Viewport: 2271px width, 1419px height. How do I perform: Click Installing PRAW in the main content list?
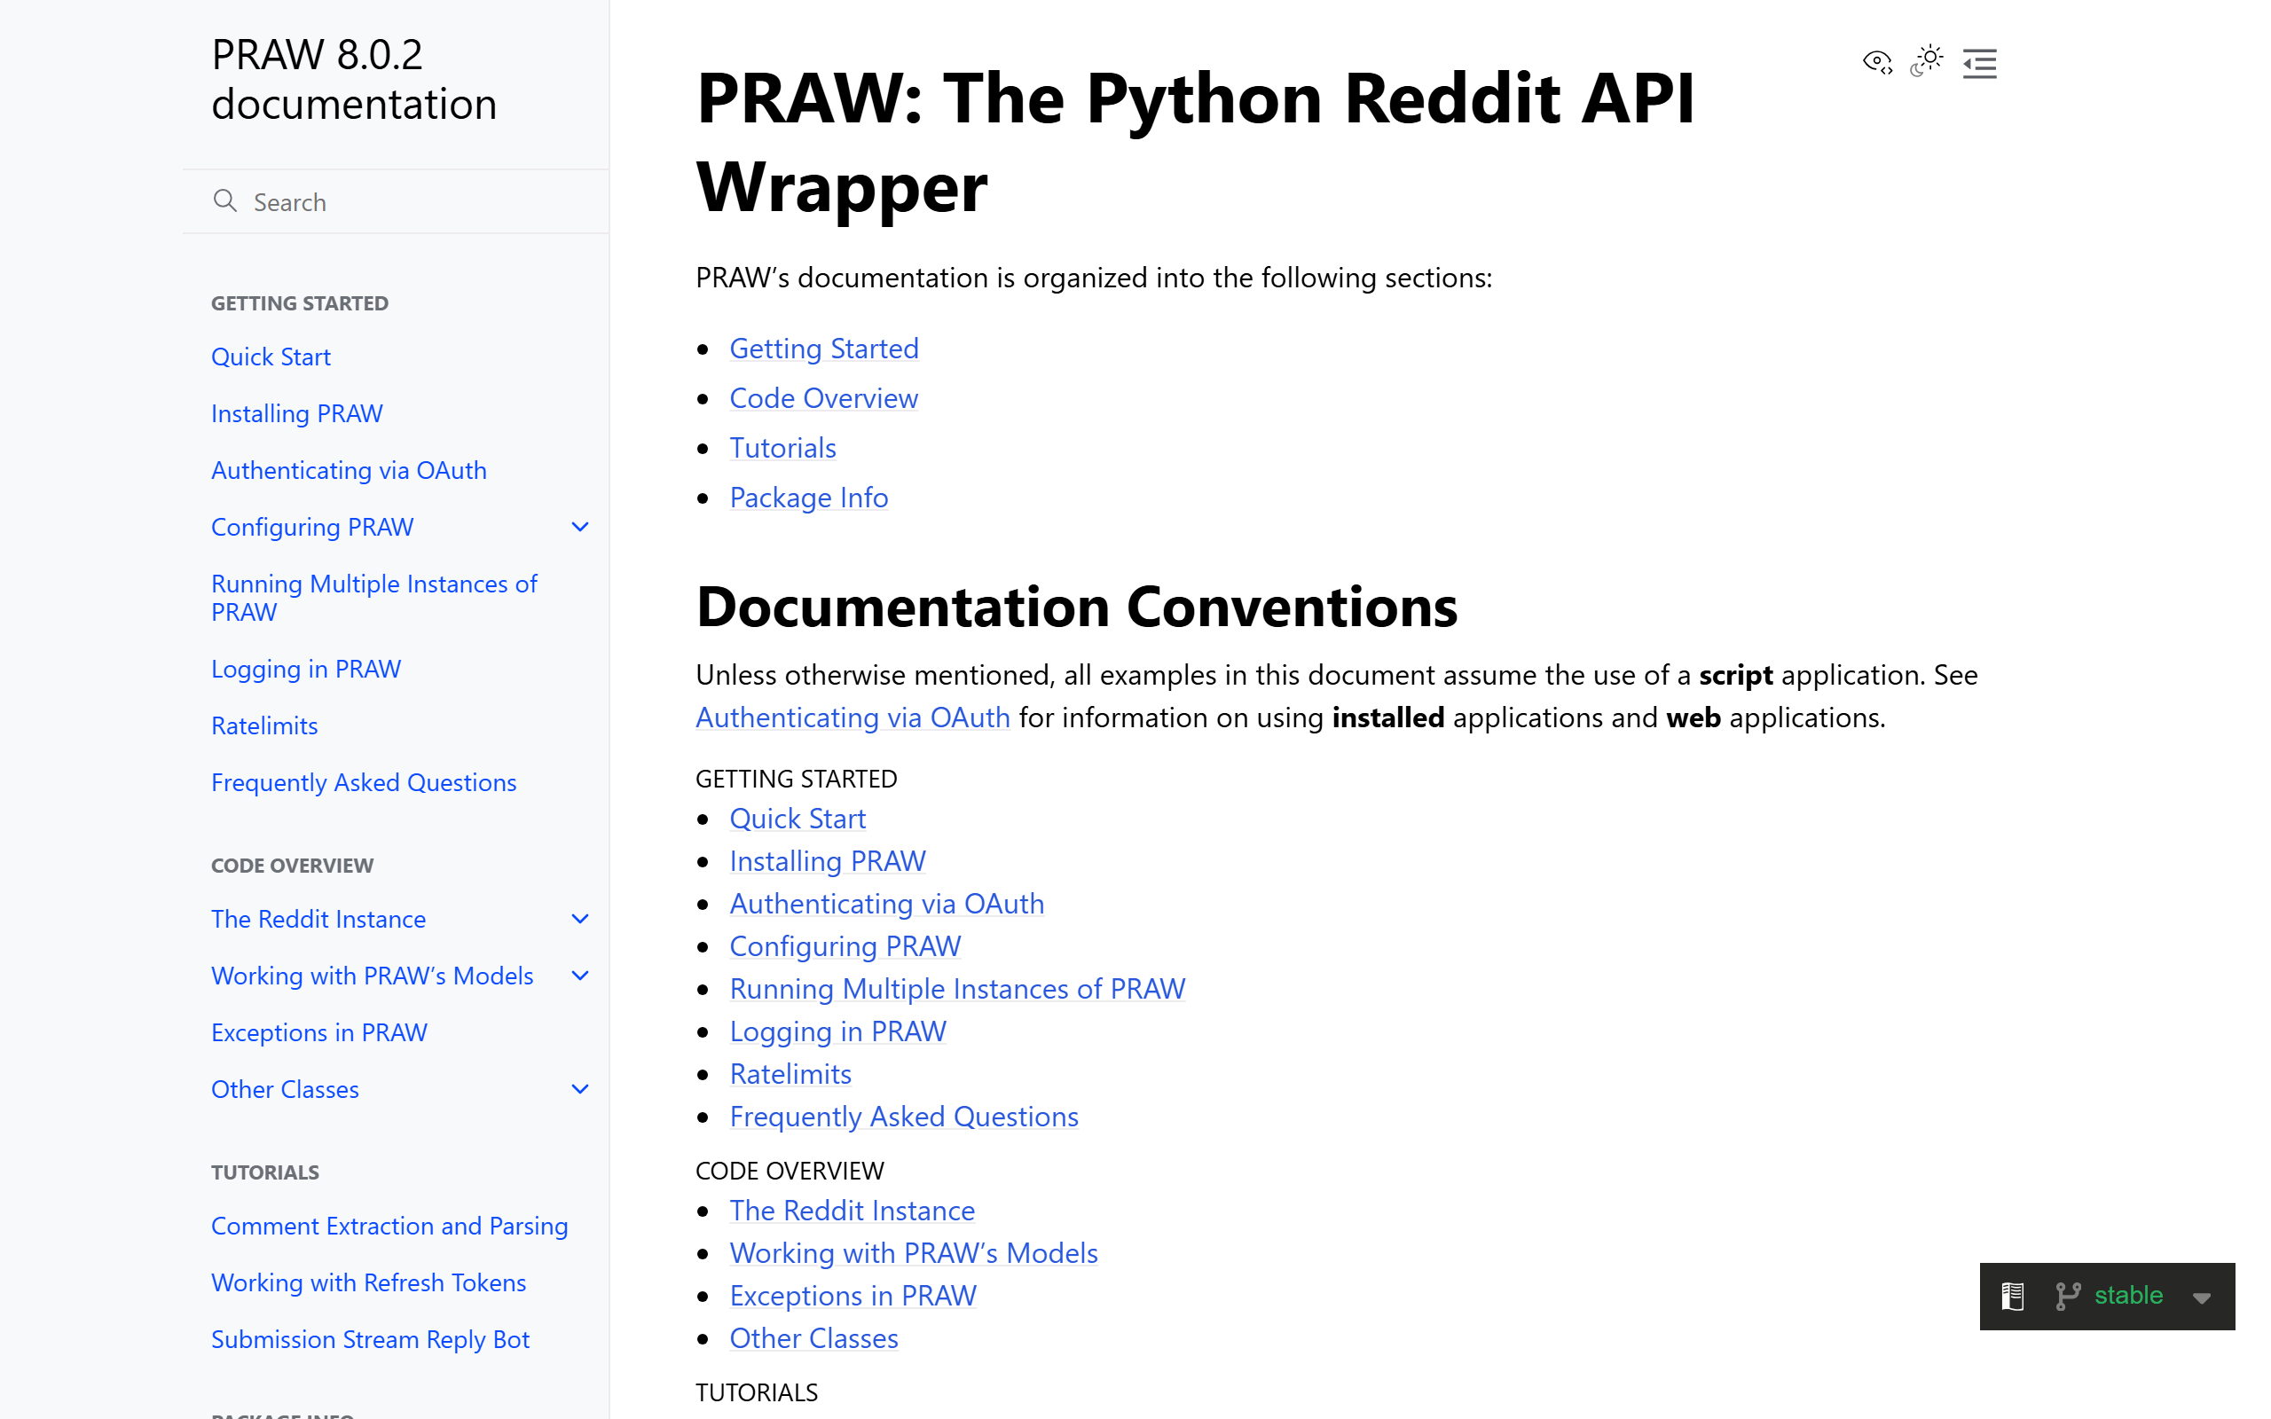828,860
